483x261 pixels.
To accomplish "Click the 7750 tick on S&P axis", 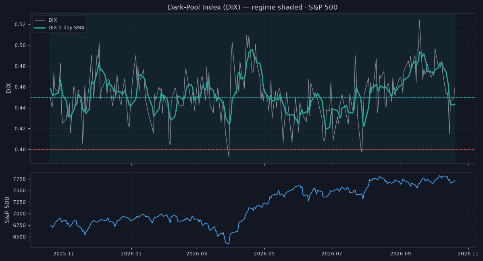I will [20, 179].
